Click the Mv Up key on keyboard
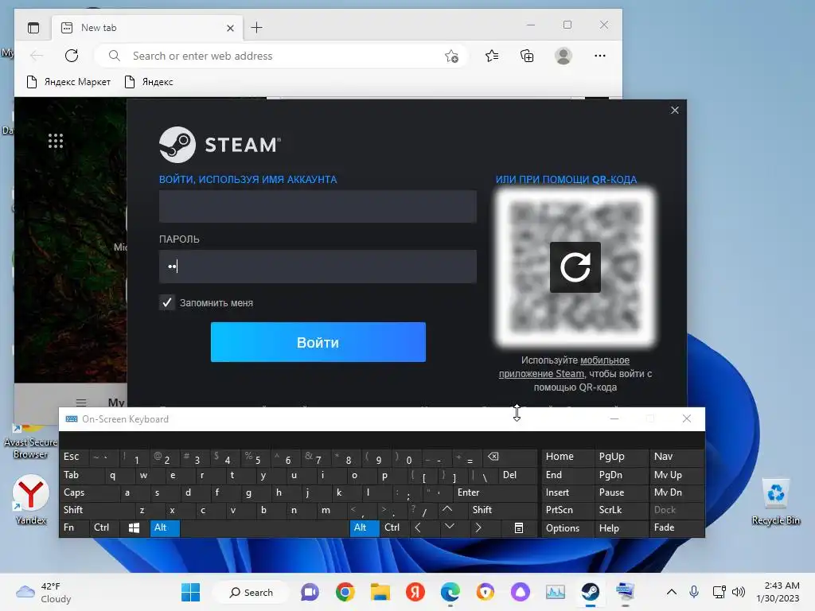This screenshot has height=611, width=815. pos(677,474)
